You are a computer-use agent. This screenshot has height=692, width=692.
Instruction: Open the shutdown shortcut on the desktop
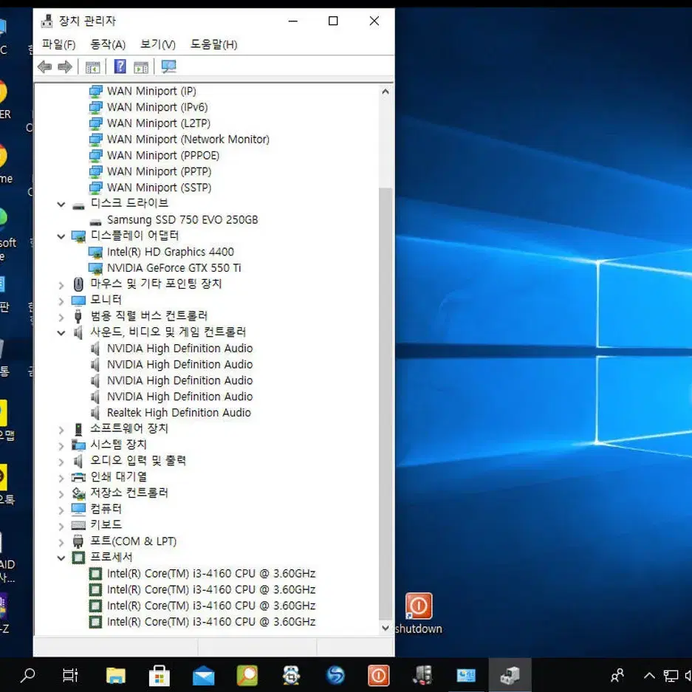[419, 614]
